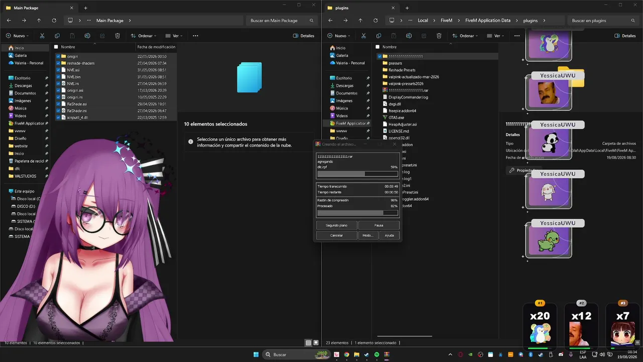Show hidden system tray icons
Image resolution: width=643 pixels, height=362 pixels.
pyautogui.click(x=450, y=354)
